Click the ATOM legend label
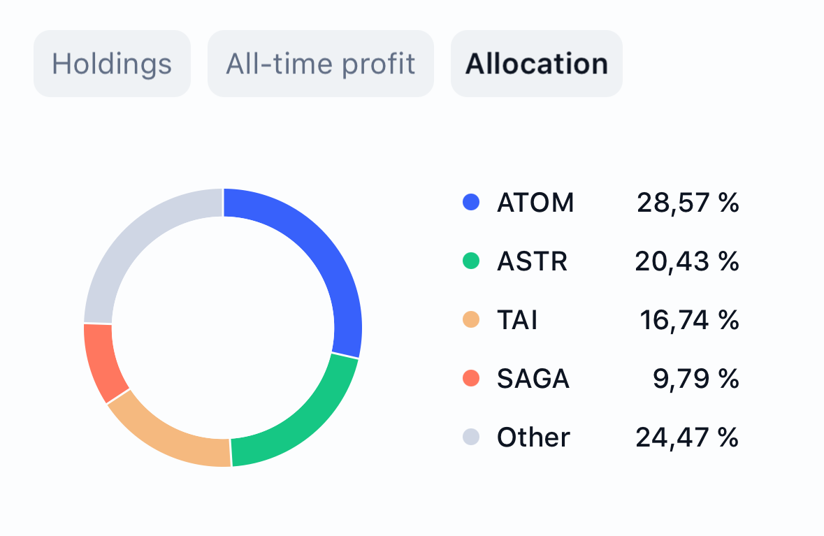 click(x=535, y=203)
